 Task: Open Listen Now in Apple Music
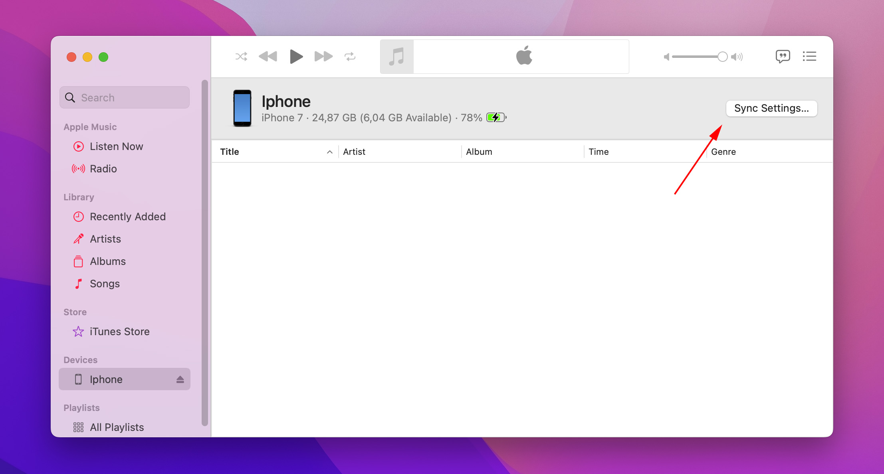(x=125, y=146)
